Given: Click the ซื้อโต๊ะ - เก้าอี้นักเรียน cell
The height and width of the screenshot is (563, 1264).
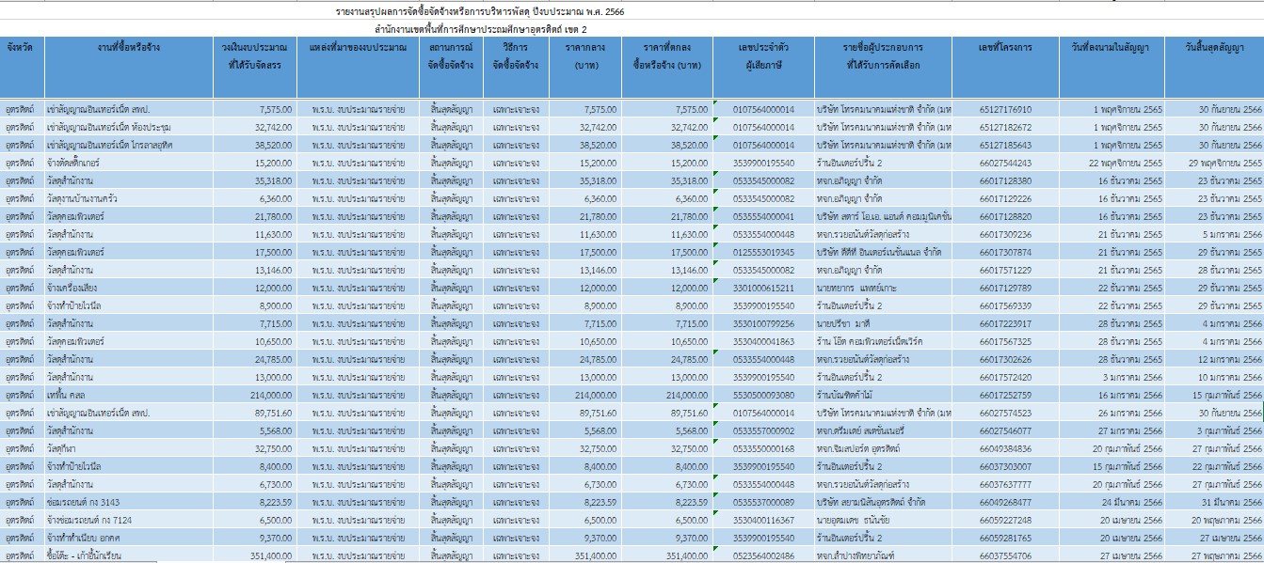Looking at the screenshot, I should click(x=128, y=555).
